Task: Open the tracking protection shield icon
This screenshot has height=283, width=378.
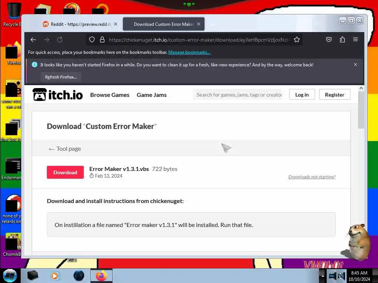Action: click(92, 40)
